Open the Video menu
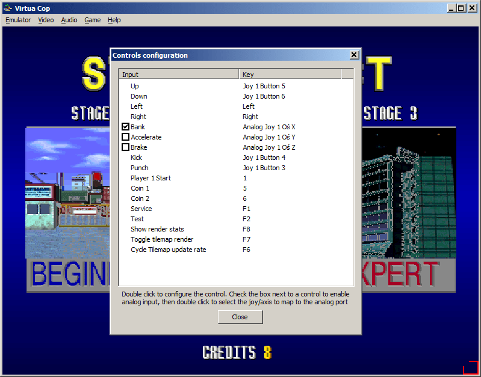The width and height of the screenshot is (481, 377). pyautogui.click(x=46, y=20)
